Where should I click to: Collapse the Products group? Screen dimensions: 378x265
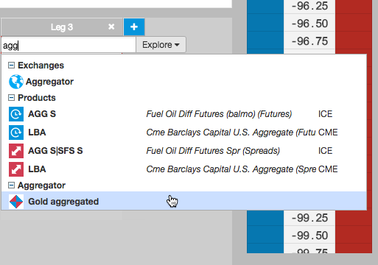click(x=11, y=98)
